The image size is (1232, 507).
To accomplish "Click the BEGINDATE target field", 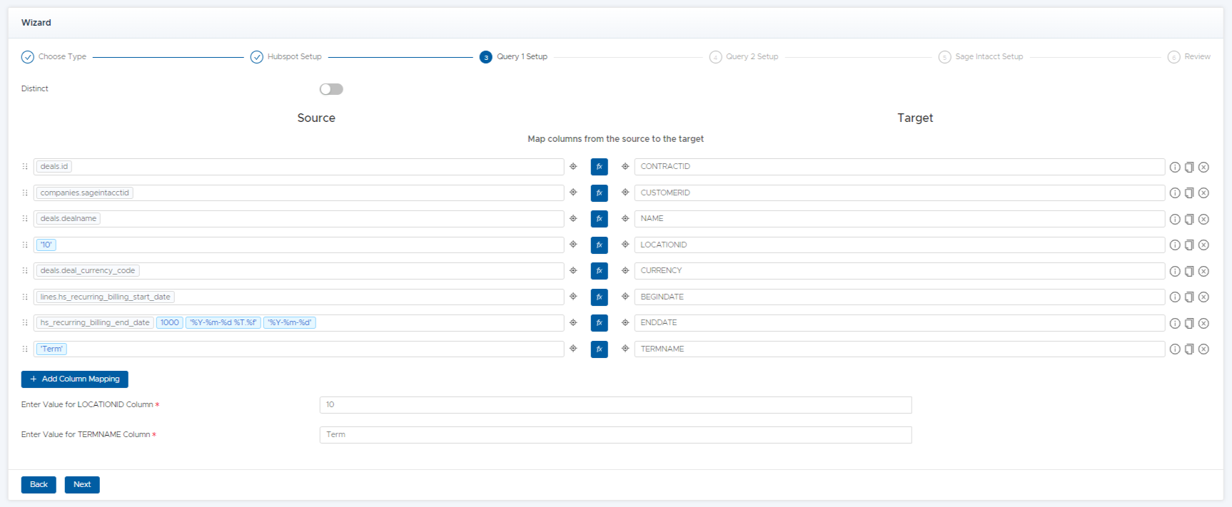I will click(899, 297).
